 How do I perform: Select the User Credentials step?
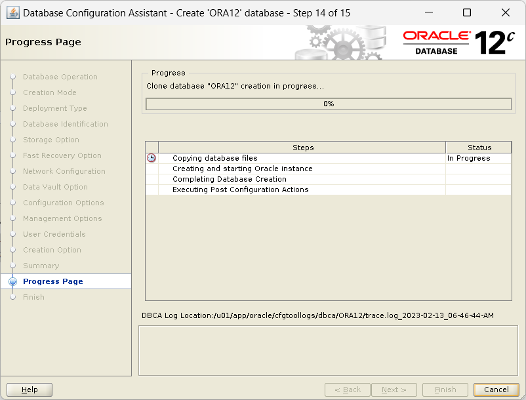54,234
